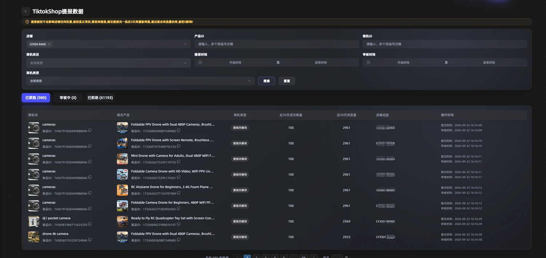View the 已拒绝 (61193) tab
The image size is (546, 258).
100,98
